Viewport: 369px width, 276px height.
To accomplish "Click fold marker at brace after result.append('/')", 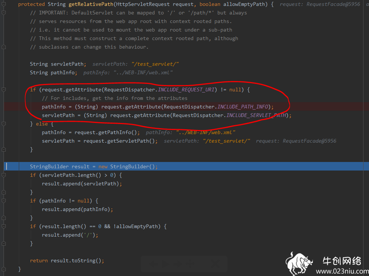I will click(x=4, y=243).
